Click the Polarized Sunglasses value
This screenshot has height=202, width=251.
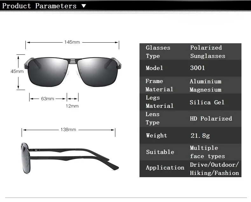(207, 52)
